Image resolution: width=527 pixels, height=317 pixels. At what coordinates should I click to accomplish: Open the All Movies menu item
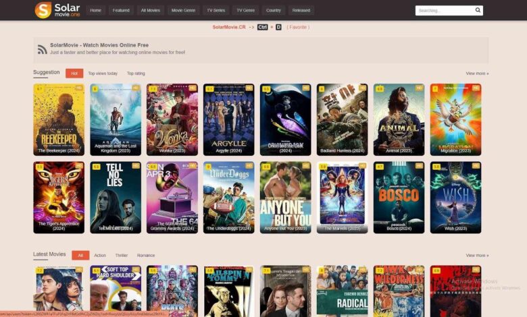click(150, 10)
